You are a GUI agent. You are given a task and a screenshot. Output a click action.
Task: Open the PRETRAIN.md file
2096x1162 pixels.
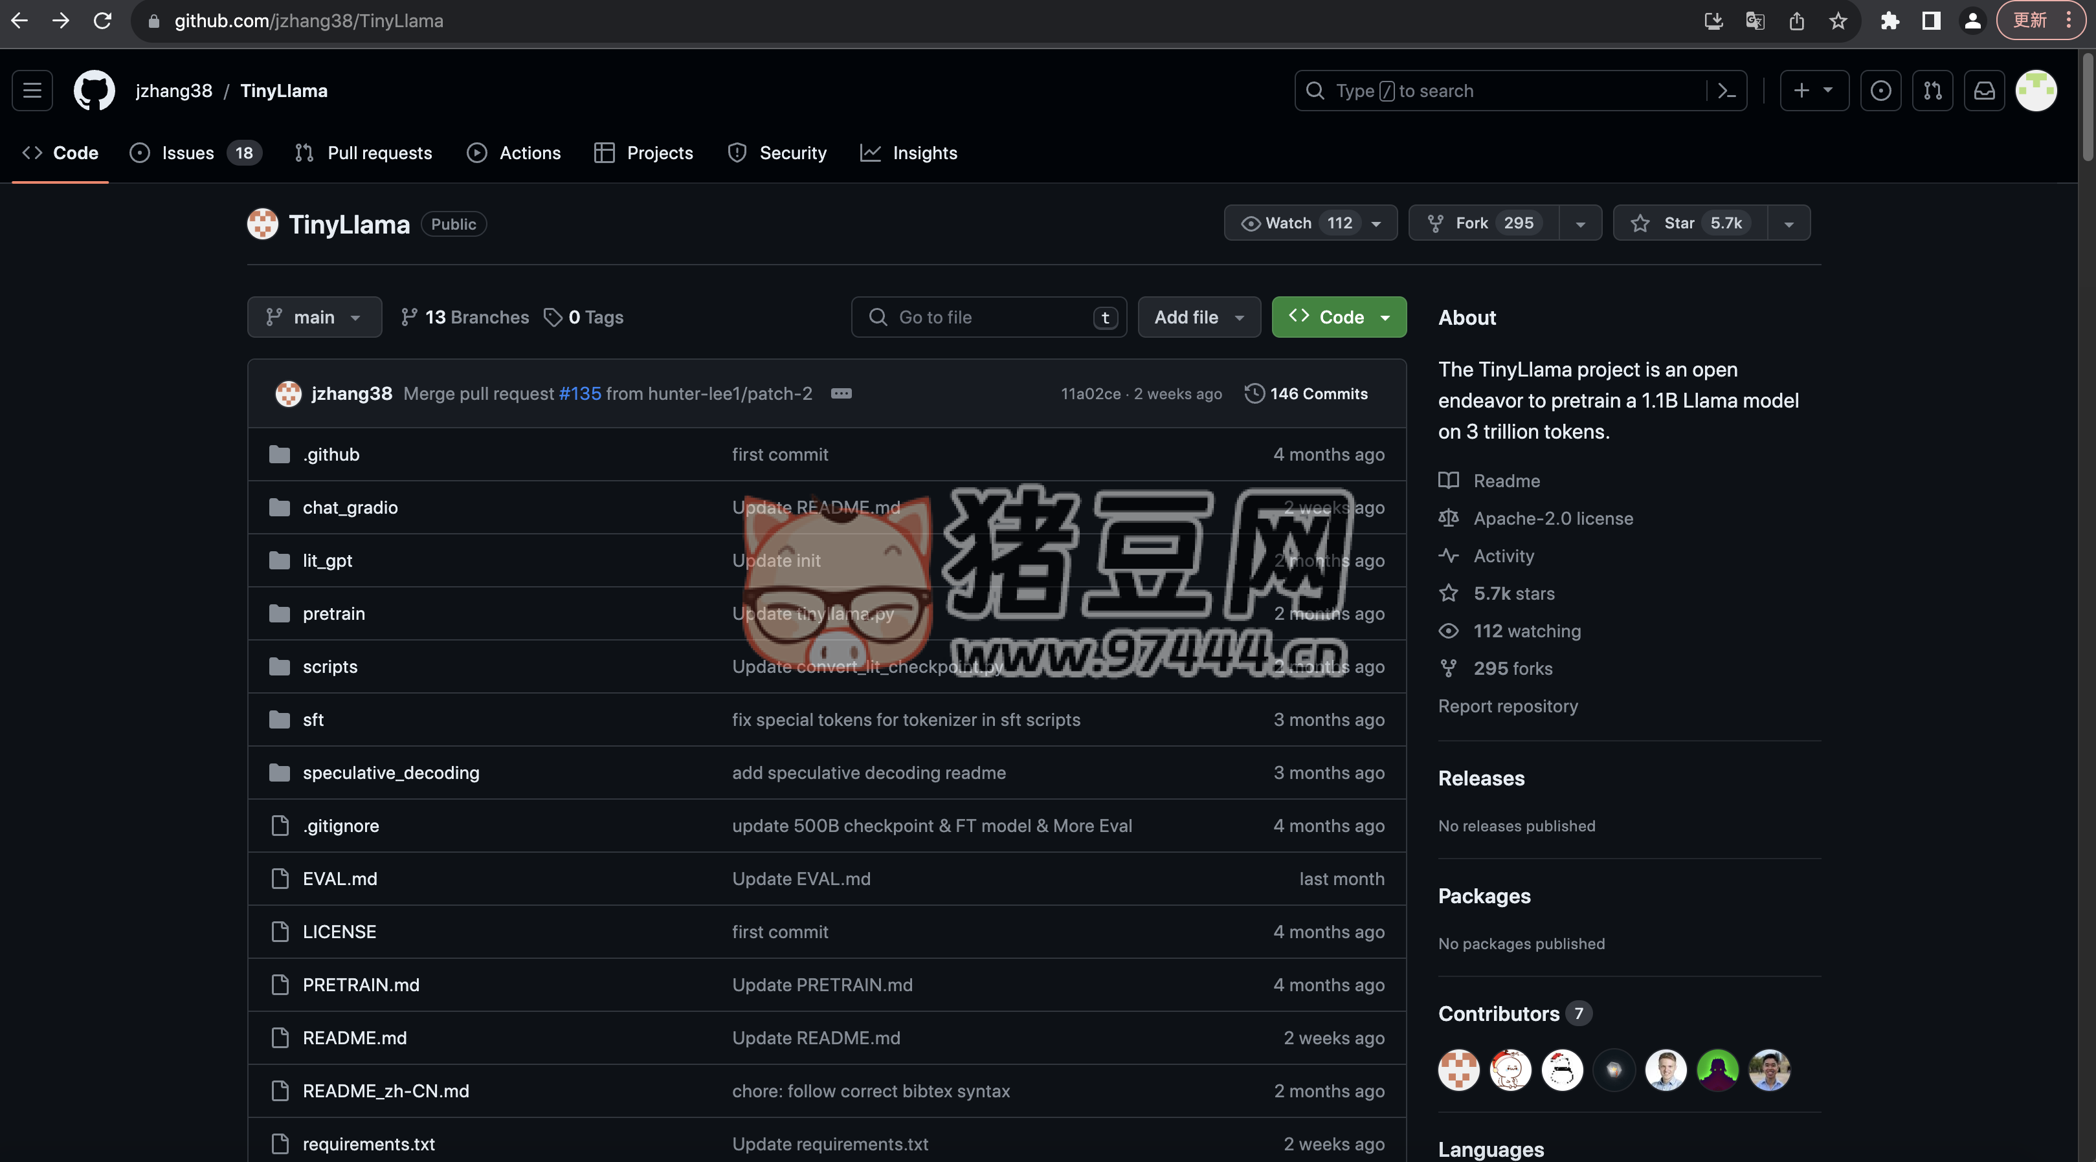pyautogui.click(x=361, y=985)
